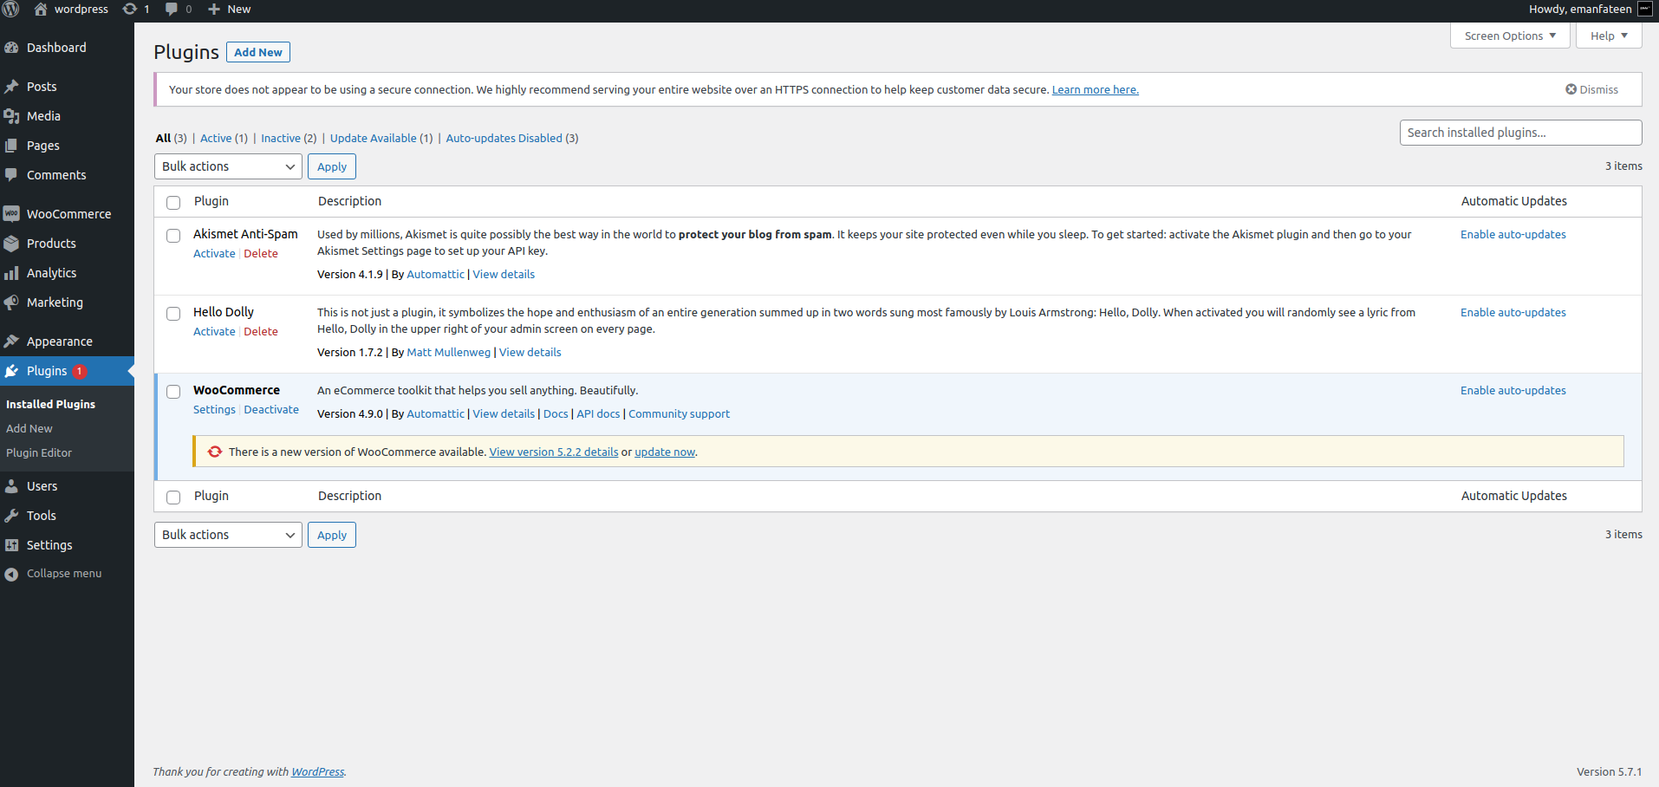Click the Comments bubble icon in the sidebar
This screenshot has width=1659, height=787.
coord(12,175)
